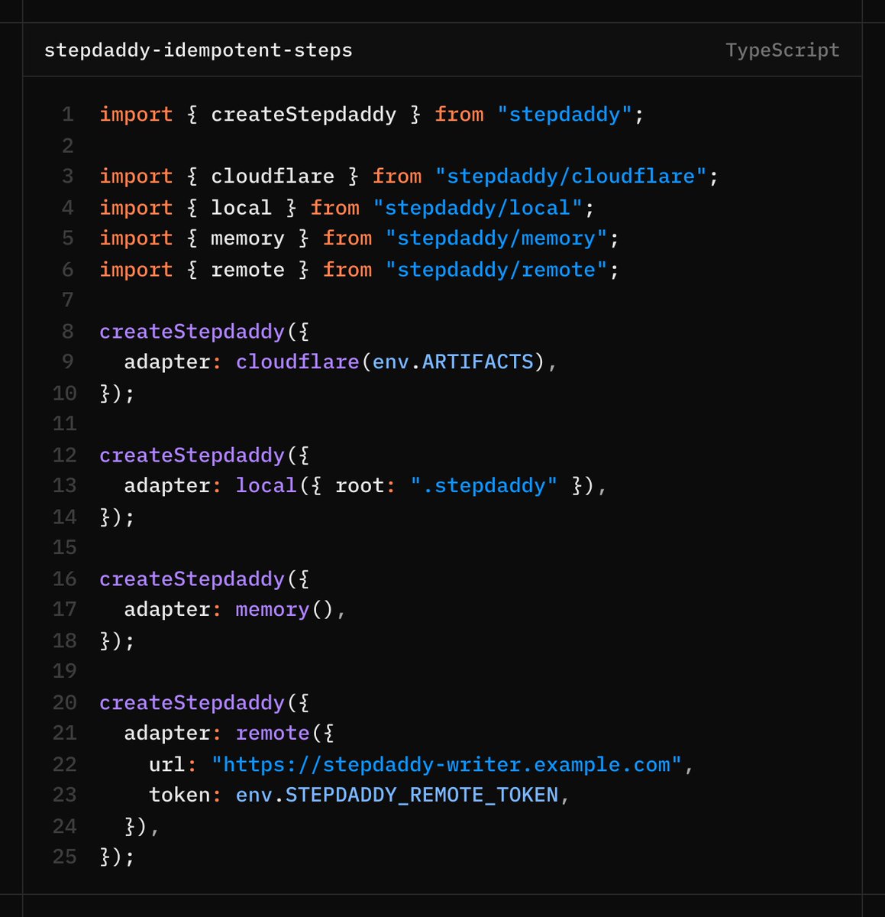Click env.STEPDADDY_REMOTE_TOKEN on line 23
Image resolution: width=885 pixels, height=917 pixels.
397,795
